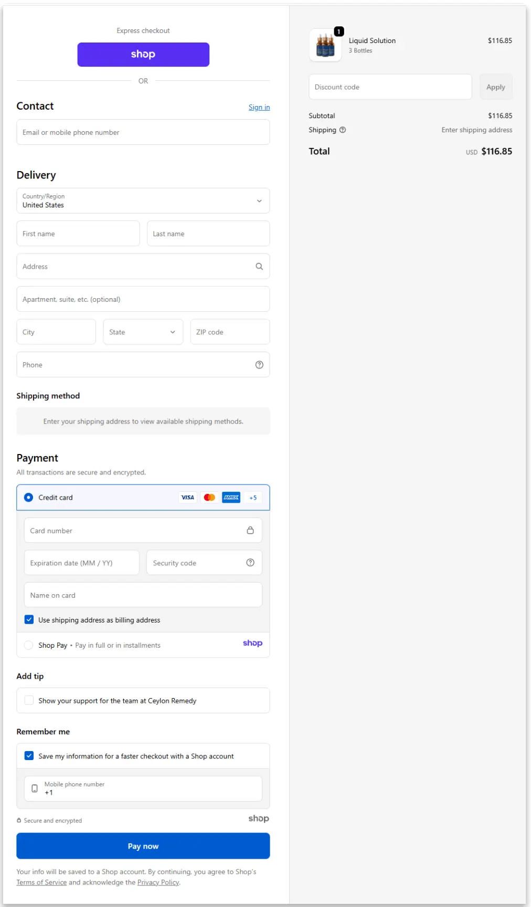531x907 pixels.
Task: Click the '3 Bottles' variant text
Action: (360, 51)
